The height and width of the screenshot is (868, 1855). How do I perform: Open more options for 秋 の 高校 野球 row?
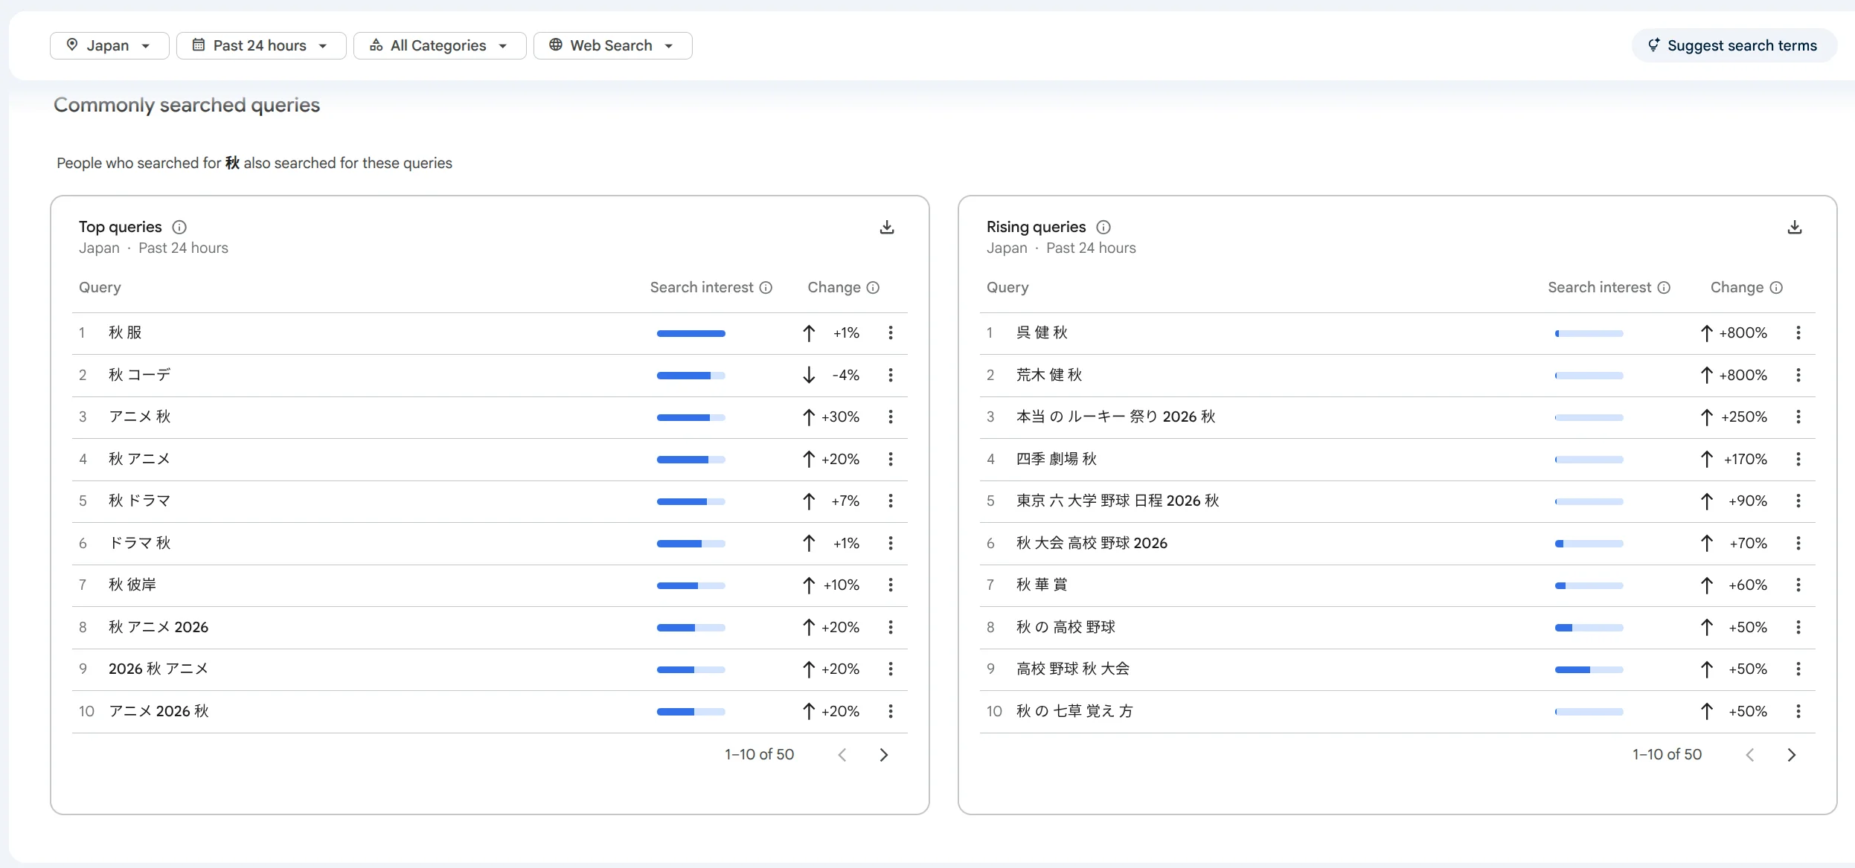tap(1798, 627)
